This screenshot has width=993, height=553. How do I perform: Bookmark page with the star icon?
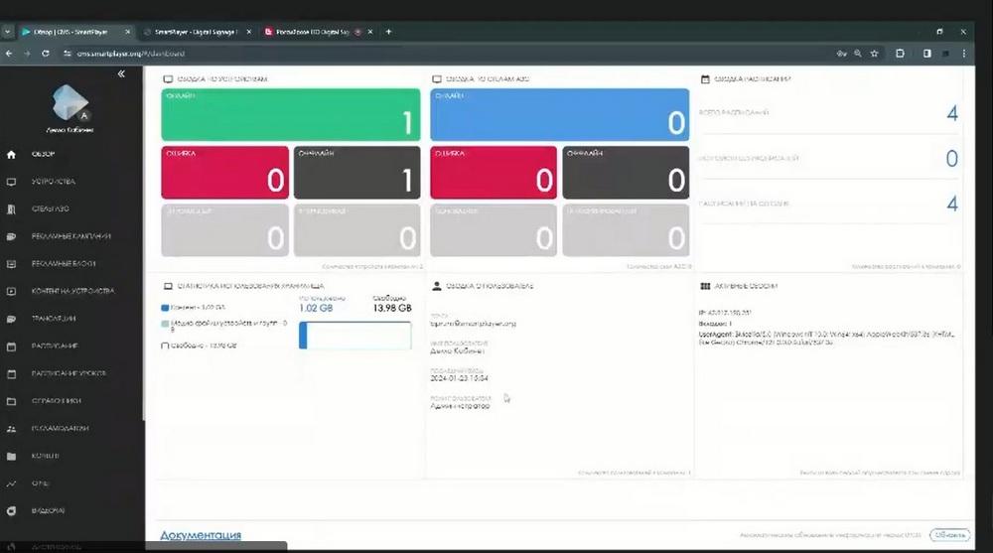click(x=875, y=54)
